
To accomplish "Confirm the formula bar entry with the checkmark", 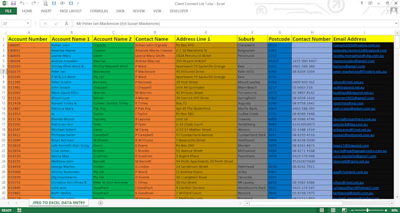I will (x=56, y=24).
